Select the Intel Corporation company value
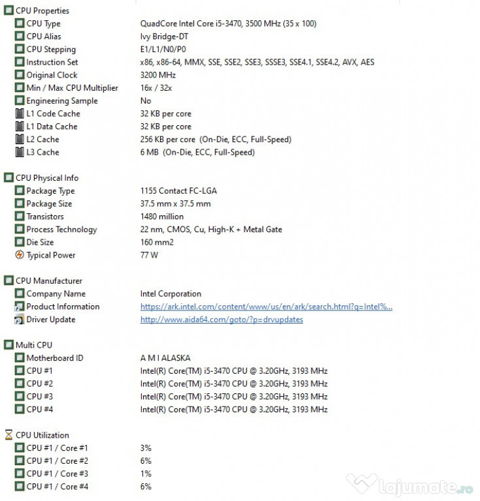The height and width of the screenshot is (501, 480). click(170, 294)
